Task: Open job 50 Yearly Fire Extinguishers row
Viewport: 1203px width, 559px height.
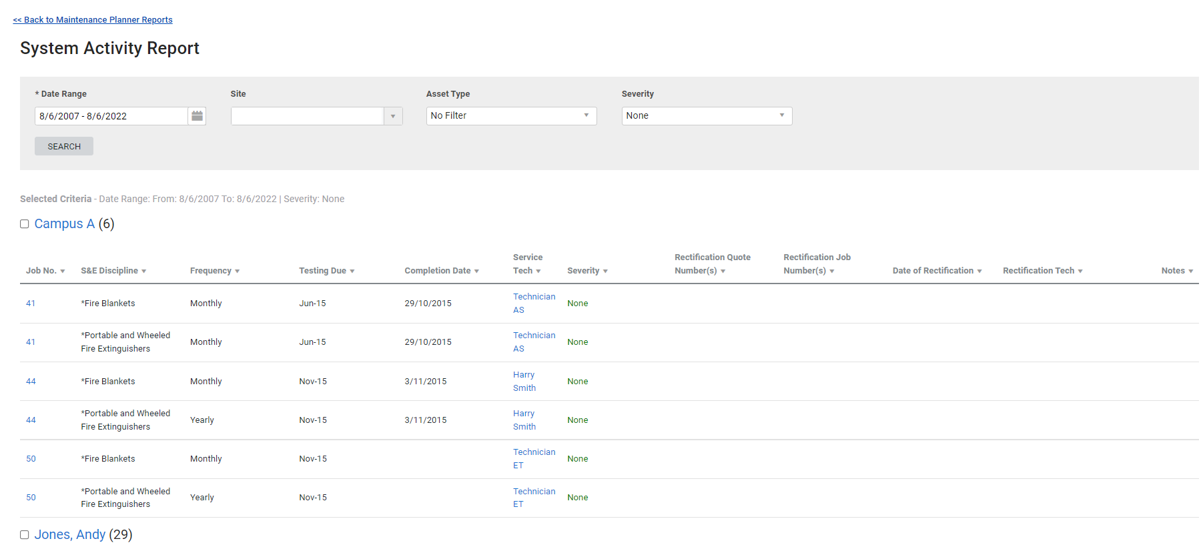Action: point(31,498)
